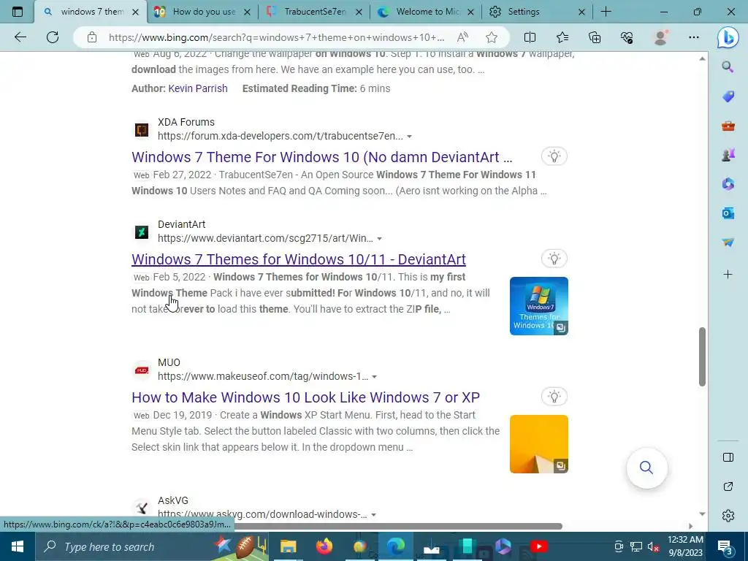This screenshot has height=561, width=748.
Task: Add this page to favorites star
Action: 492,37
